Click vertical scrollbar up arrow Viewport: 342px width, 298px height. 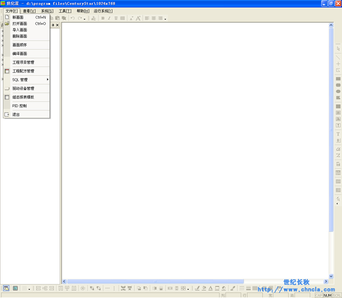coord(331,25)
